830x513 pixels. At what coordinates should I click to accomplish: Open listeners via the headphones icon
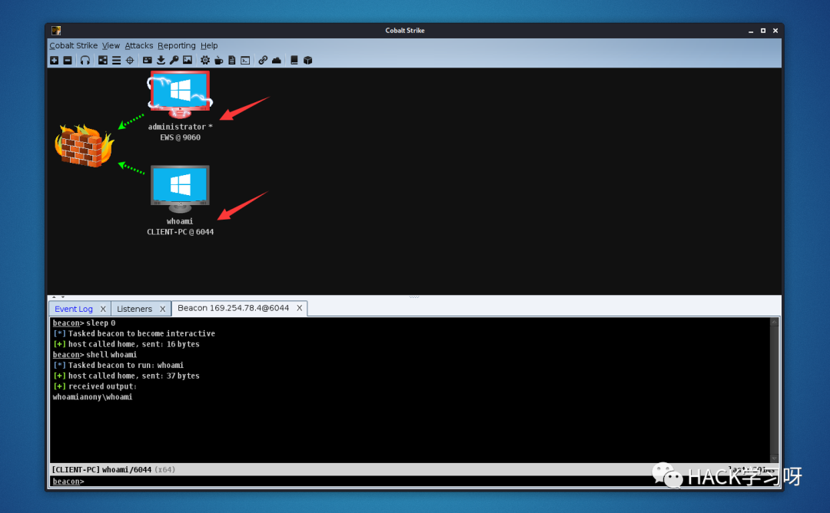click(x=85, y=61)
